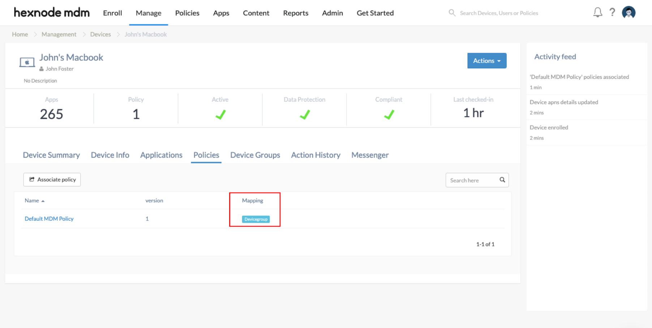Click the Activity feed heading
Screen dimensions: 652x328
click(x=555, y=57)
